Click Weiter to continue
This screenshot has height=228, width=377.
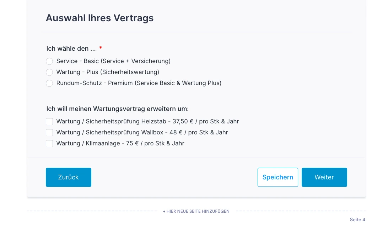(x=324, y=177)
